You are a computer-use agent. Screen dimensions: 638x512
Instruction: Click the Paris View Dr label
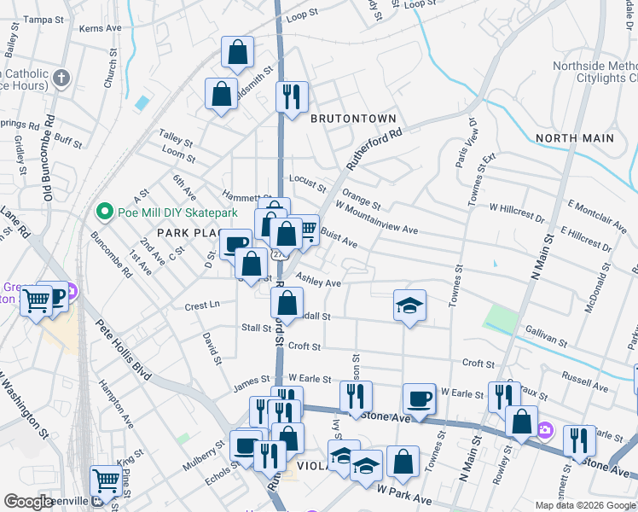pyautogui.click(x=466, y=143)
